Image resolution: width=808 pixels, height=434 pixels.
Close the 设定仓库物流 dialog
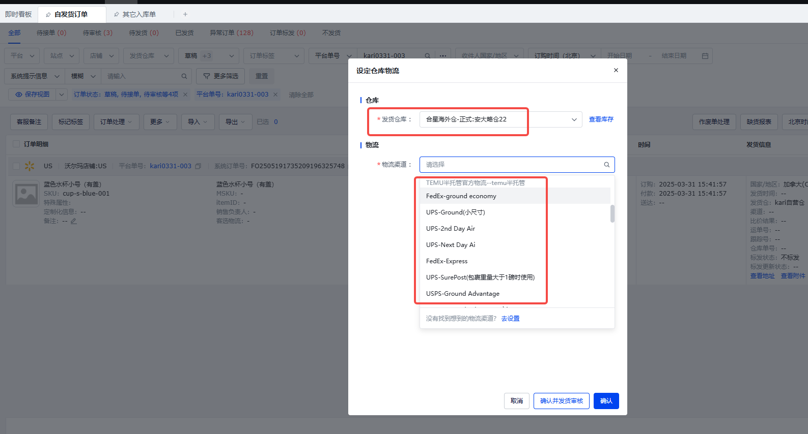tap(616, 70)
